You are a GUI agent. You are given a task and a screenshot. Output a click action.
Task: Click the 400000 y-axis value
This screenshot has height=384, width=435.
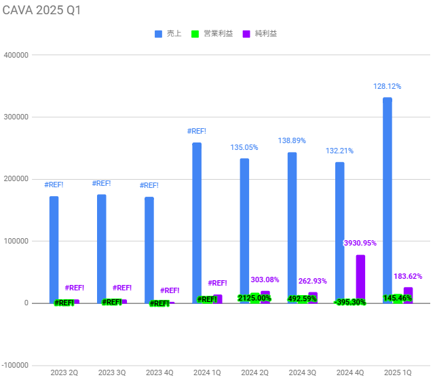[x=16, y=55]
